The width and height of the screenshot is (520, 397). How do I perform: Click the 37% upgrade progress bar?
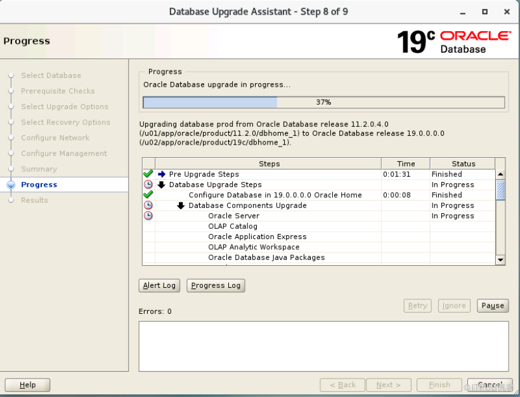click(323, 102)
